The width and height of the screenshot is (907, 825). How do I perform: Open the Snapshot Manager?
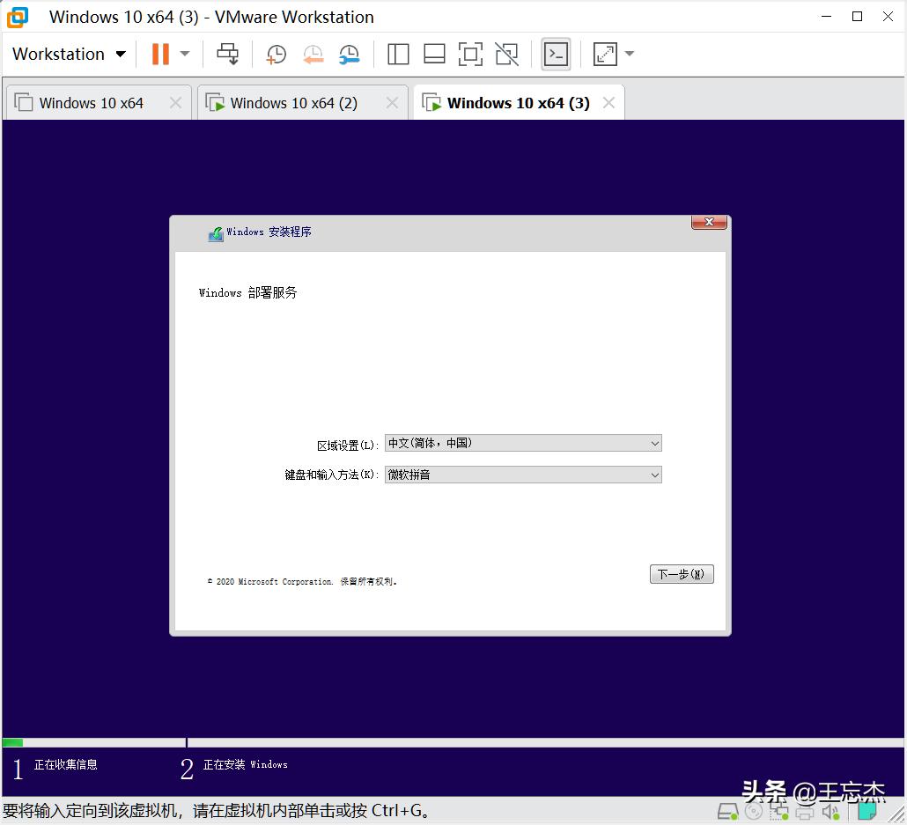[349, 54]
